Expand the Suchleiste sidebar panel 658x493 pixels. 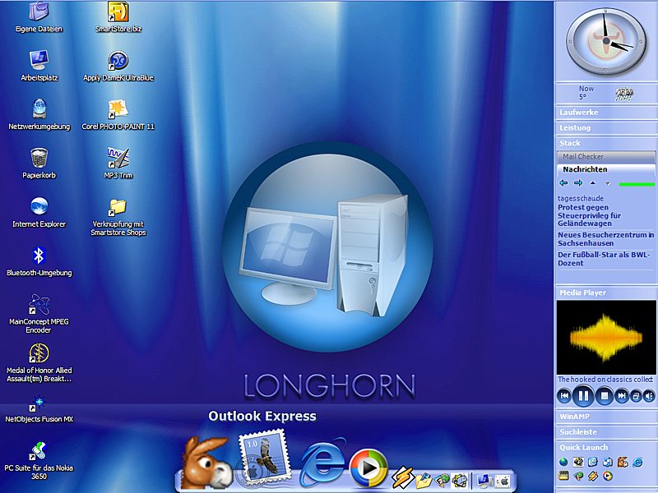606,432
